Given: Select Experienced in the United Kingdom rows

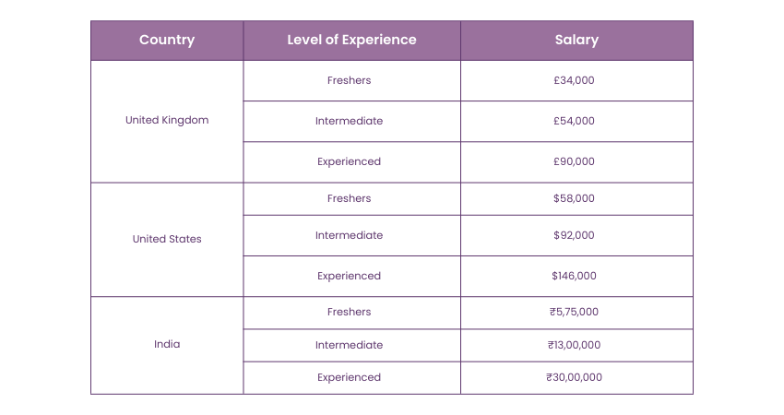Looking at the screenshot, I should (349, 161).
